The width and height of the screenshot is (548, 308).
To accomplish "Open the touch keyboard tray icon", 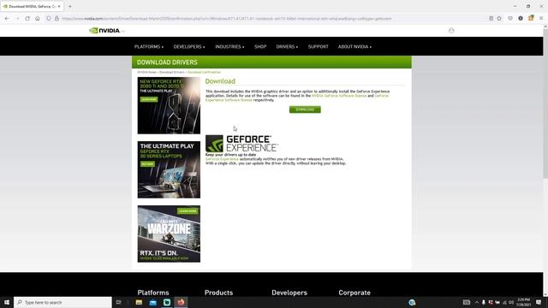I will 467,302.
